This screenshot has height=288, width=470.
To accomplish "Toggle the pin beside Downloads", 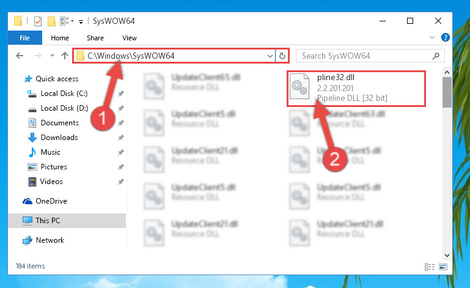I will pos(121,138).
